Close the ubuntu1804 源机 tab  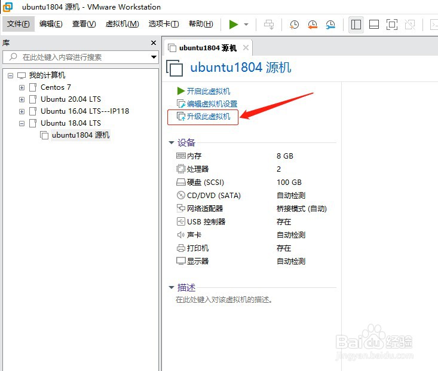pos(246,48)
